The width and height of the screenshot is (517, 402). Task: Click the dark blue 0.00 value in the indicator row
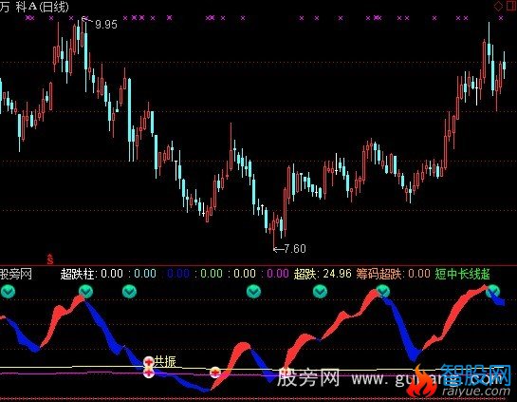[178, 274]
